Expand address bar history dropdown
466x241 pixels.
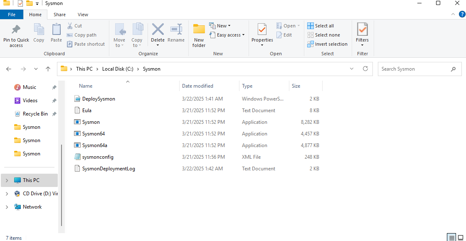point(352,69)
